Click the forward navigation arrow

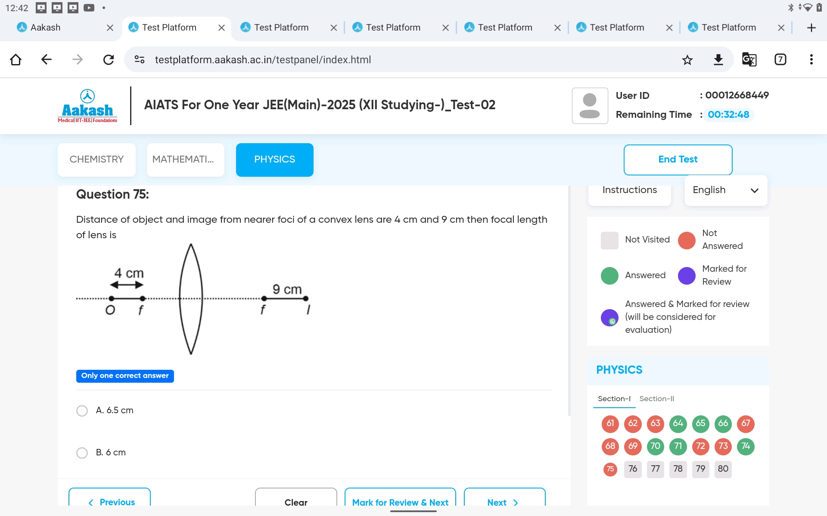point(78,59)
